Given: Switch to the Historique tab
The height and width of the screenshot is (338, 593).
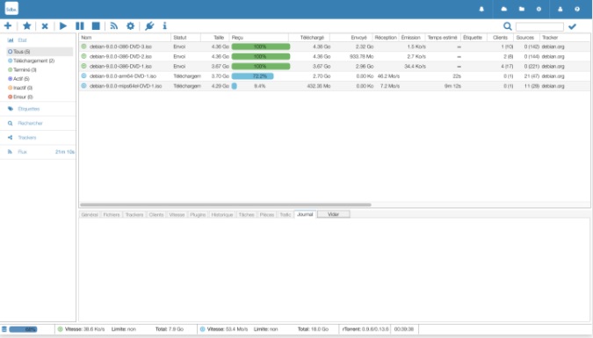Looking at the screenshot, I should click(x=222, y=214).
